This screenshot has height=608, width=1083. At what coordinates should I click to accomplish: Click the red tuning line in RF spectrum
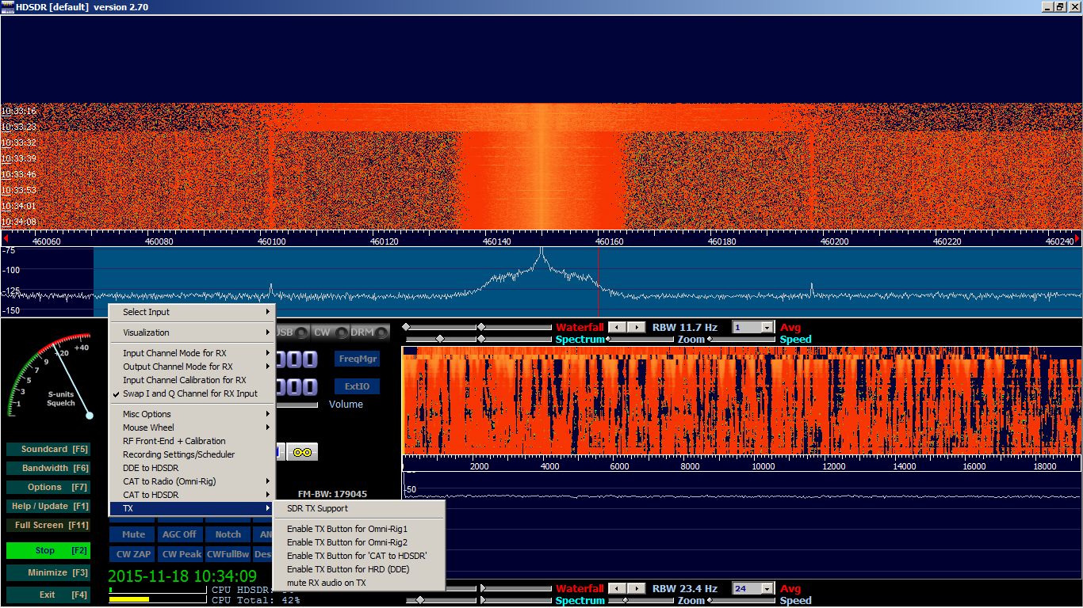tap(598, 281)
